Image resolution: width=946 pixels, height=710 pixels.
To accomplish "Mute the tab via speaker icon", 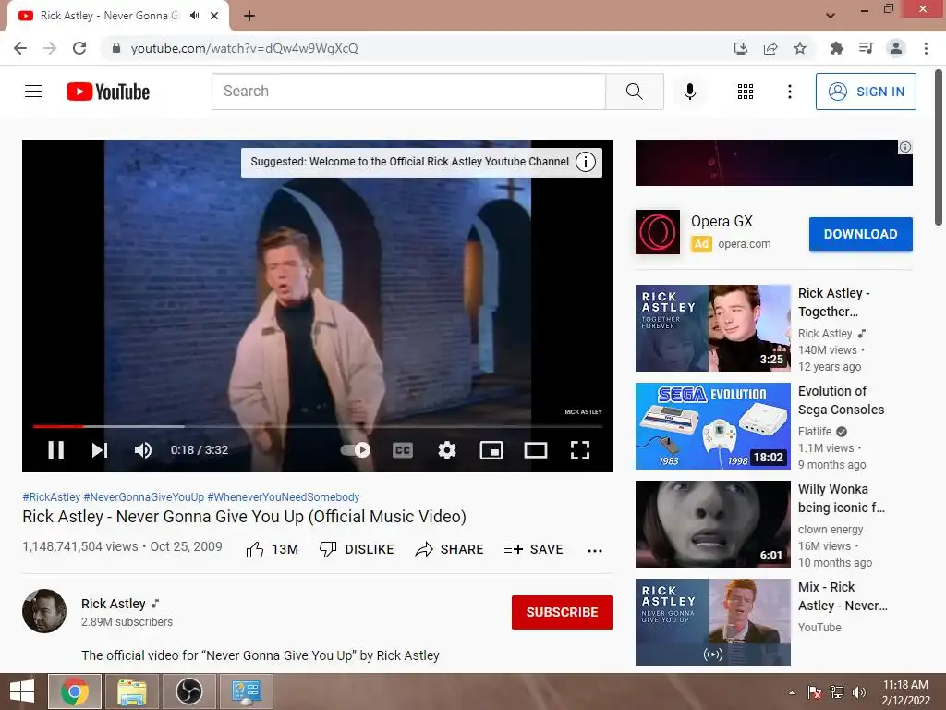I will tap(194, 16).
